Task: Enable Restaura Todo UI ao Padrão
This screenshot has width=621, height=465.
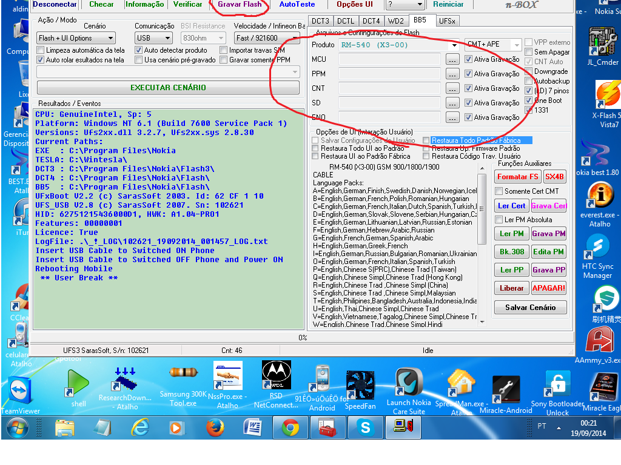Action: 315,148
